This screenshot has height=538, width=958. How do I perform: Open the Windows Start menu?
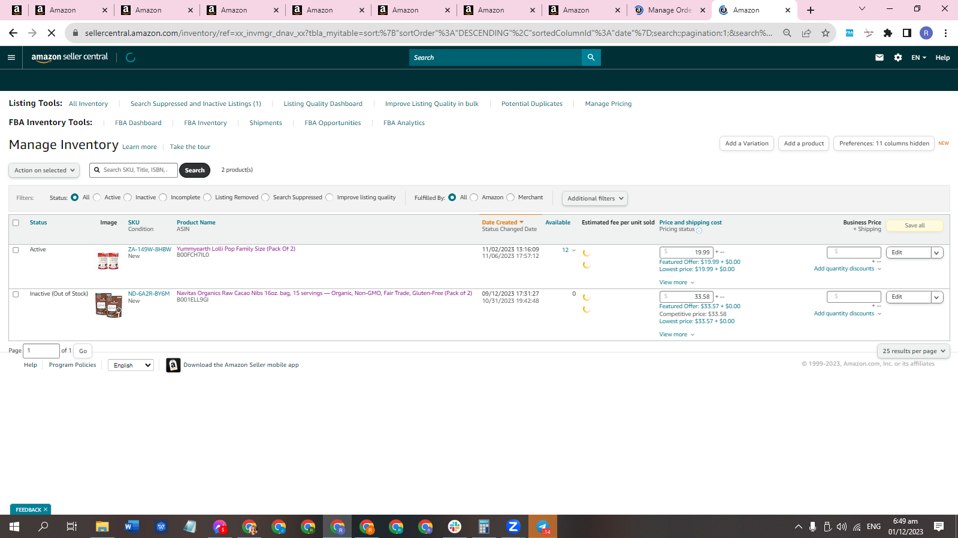click(x=14, y=527)
